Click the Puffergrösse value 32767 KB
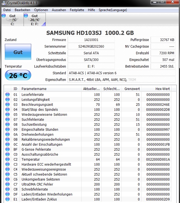This screenshot has width=180, height=203. 163,40
